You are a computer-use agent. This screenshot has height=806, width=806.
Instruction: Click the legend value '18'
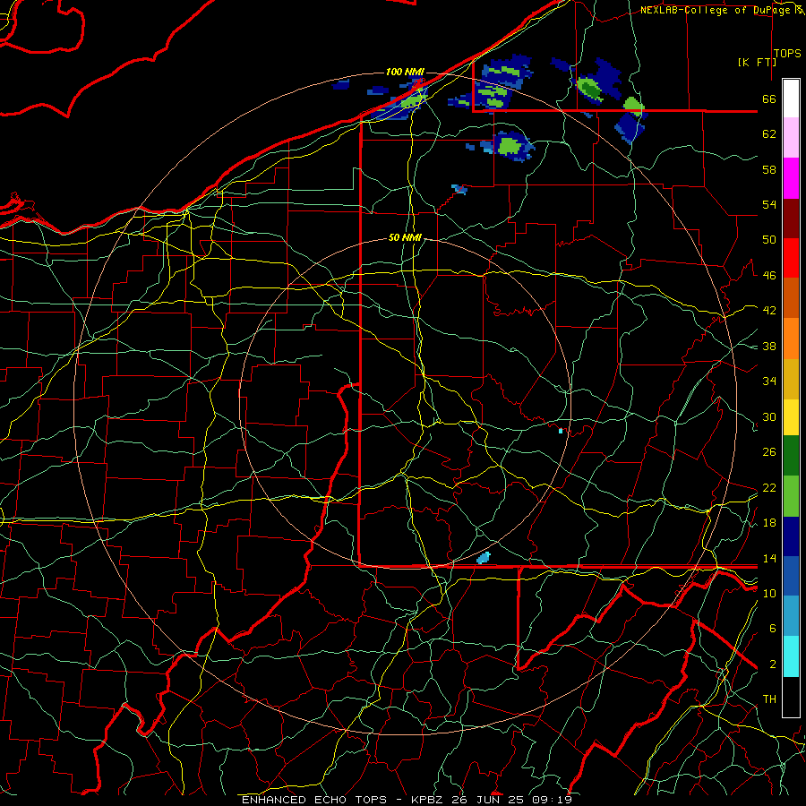click(769, 523)
